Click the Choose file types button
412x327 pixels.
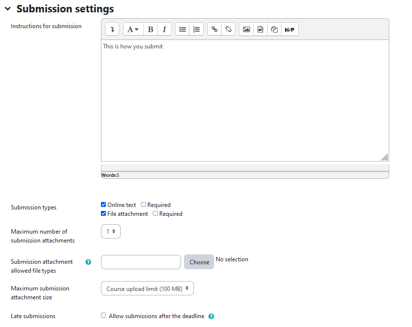click(x=199, y=262)
